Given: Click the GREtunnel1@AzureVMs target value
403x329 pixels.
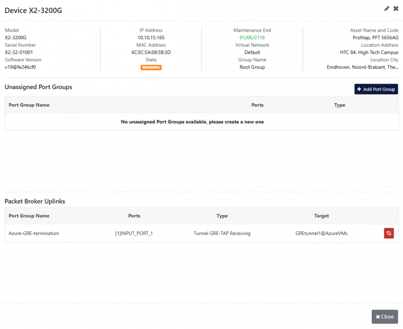Looking at the screenshot, I should (321, 233).
